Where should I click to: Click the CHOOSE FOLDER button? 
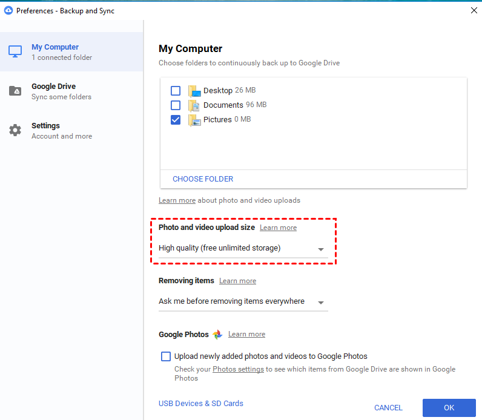[x=203, y=179]
